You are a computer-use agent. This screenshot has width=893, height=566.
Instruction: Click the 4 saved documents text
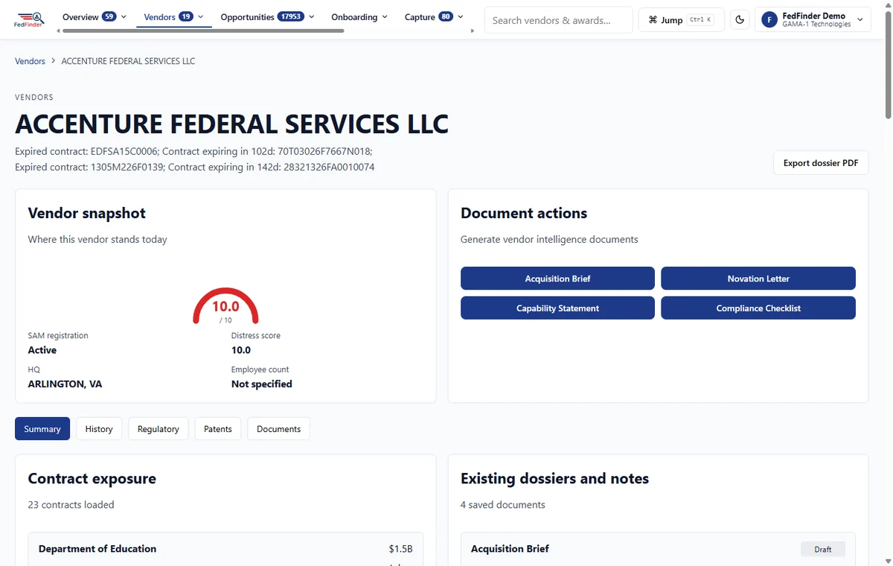(503, 505)
